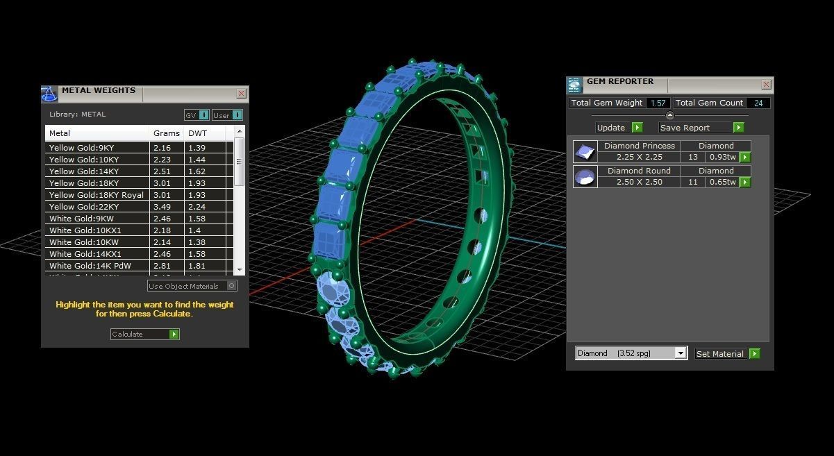Click the green arrow on Calculate
The width and height of the screenshot is (834, 456).
tap(174, 334)
